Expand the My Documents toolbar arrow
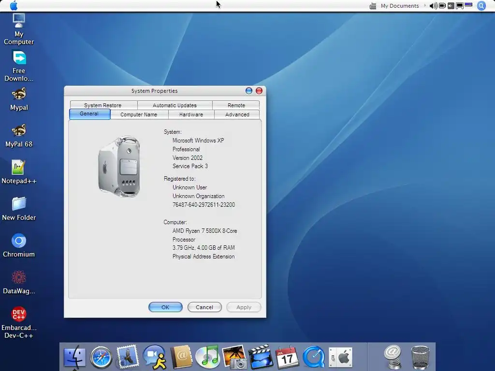Screen dimensions: 495x371 [425, 6]
